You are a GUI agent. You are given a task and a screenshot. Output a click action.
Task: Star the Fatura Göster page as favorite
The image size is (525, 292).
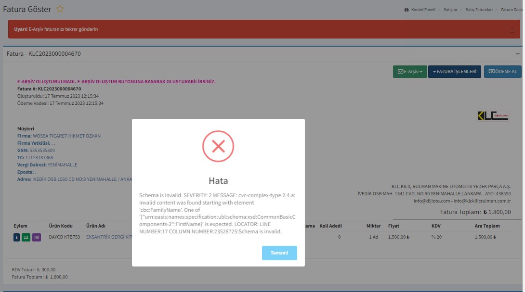[60, 9]
